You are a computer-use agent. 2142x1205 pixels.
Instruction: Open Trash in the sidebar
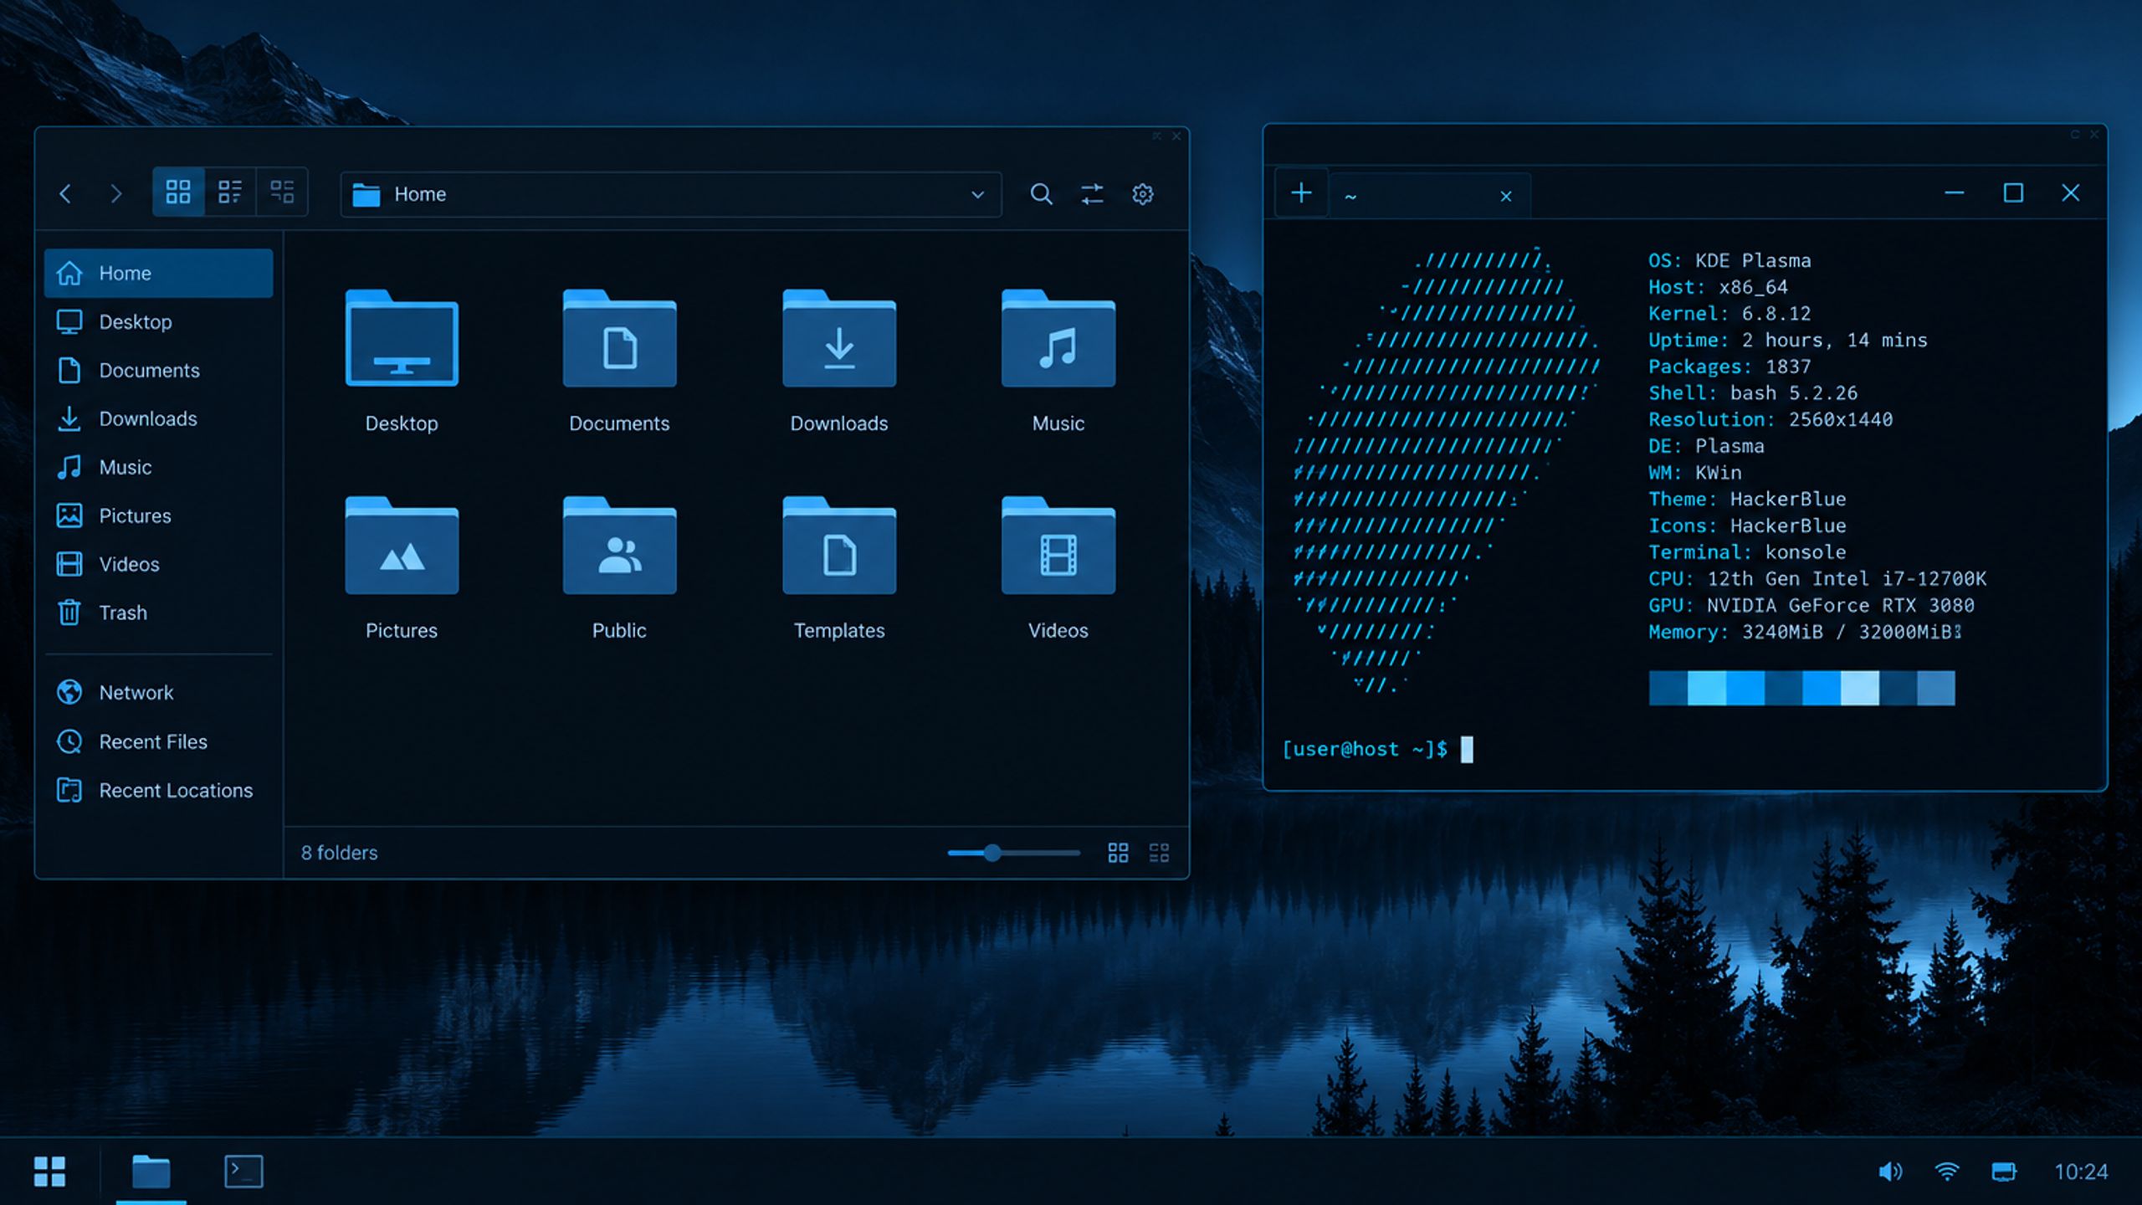point(158,613)
